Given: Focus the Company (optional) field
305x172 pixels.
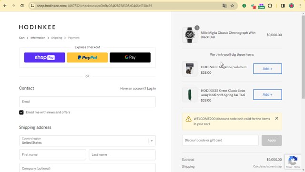Looking at the screenshot, I should 87,168.
